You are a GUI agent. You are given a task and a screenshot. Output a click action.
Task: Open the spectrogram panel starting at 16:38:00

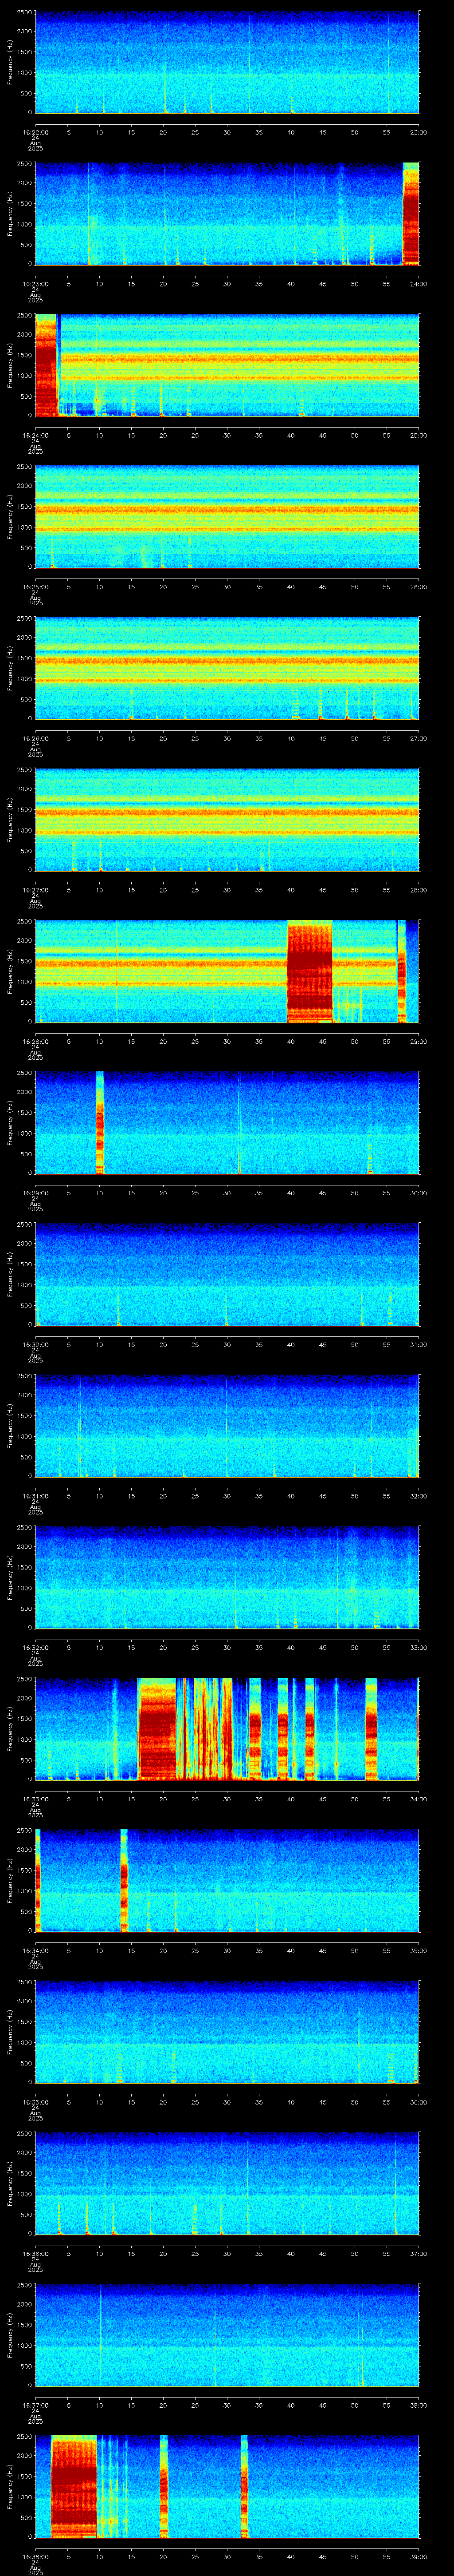[227, 2487]
